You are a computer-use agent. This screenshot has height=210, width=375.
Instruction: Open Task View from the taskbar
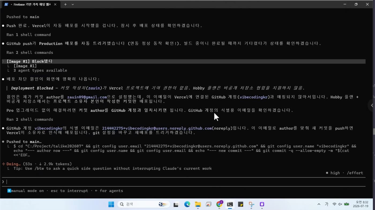pyautogui.click(x=176, y=205)
